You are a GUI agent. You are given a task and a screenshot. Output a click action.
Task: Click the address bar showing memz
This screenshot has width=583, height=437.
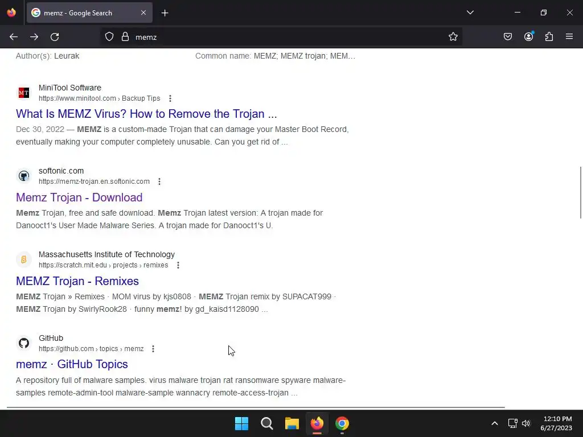click(x=281, y=37)
